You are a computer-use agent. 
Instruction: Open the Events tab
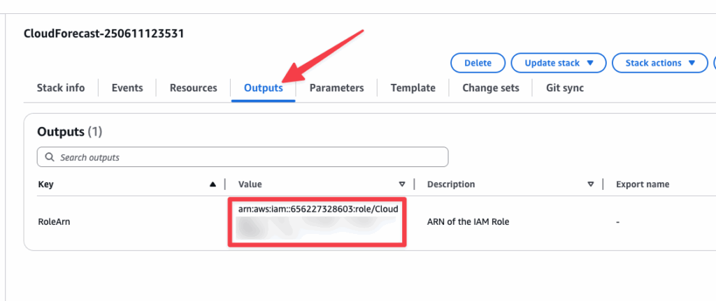(127, 88)
